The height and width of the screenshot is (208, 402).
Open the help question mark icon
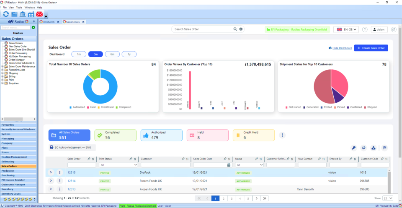pos(365,29)
